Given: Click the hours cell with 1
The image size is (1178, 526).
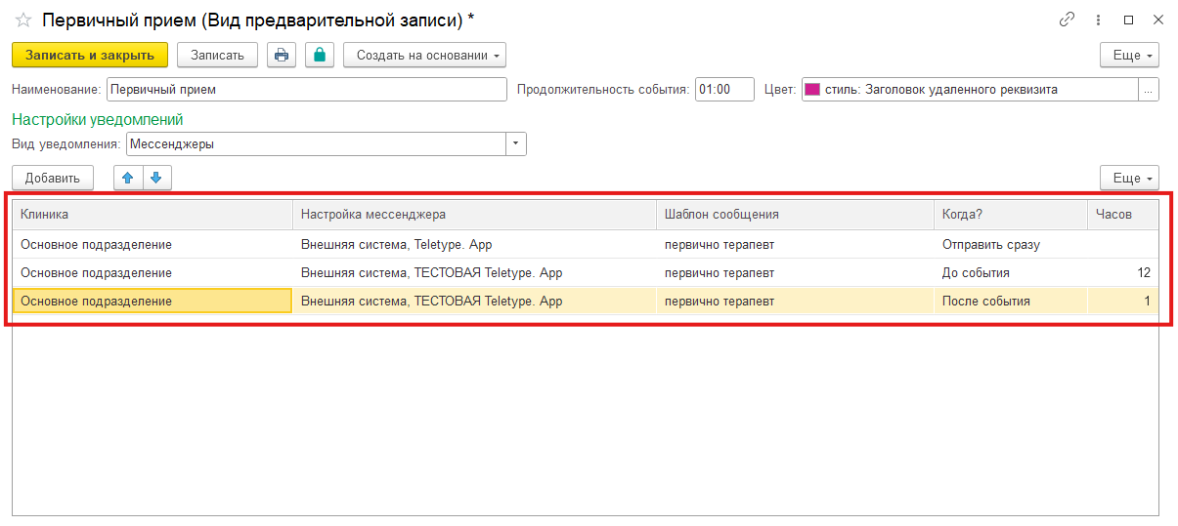Looking at the screenshot, I should coord(1122,302).
